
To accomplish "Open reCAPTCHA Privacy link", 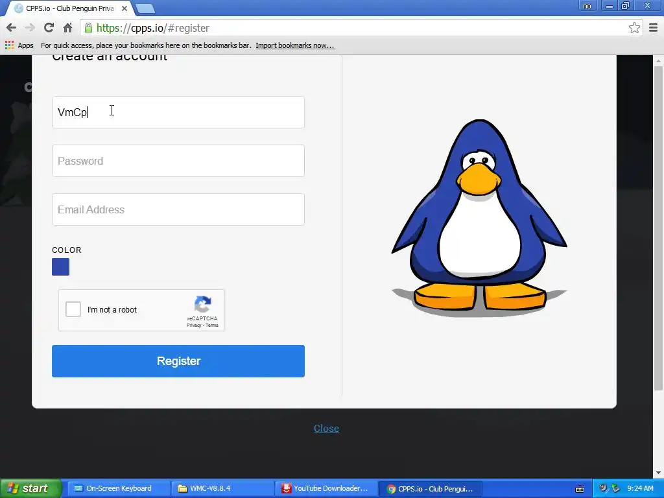I will tap(193, 326).
